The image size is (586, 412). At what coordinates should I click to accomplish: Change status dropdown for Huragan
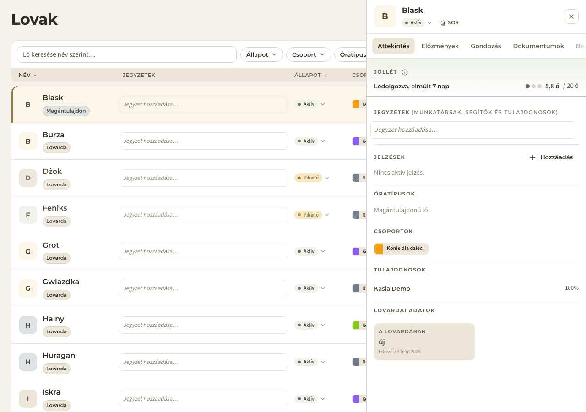pos(310,362)
